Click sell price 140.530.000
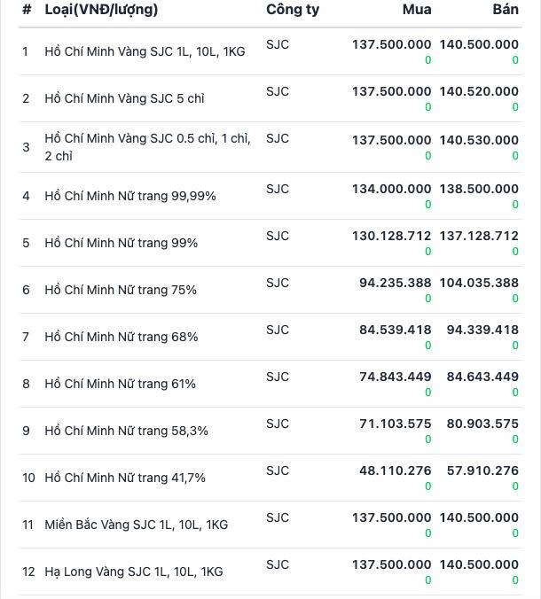 point(479,140)
